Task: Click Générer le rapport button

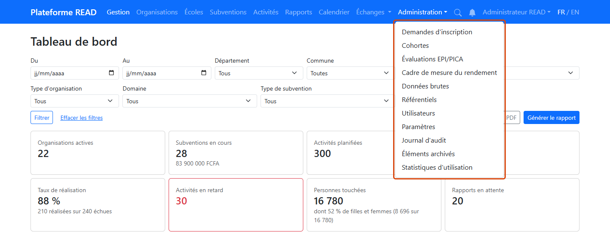Action: point(552,118)
